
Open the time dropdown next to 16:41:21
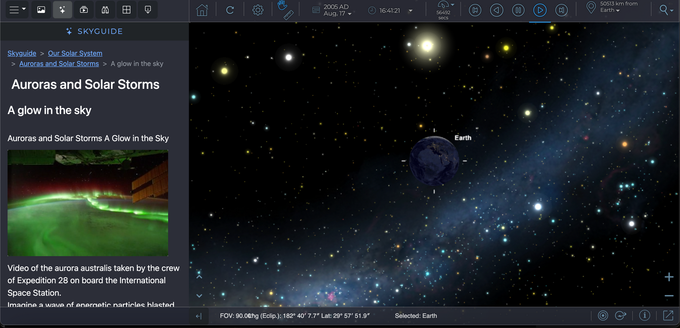[410, 11]
